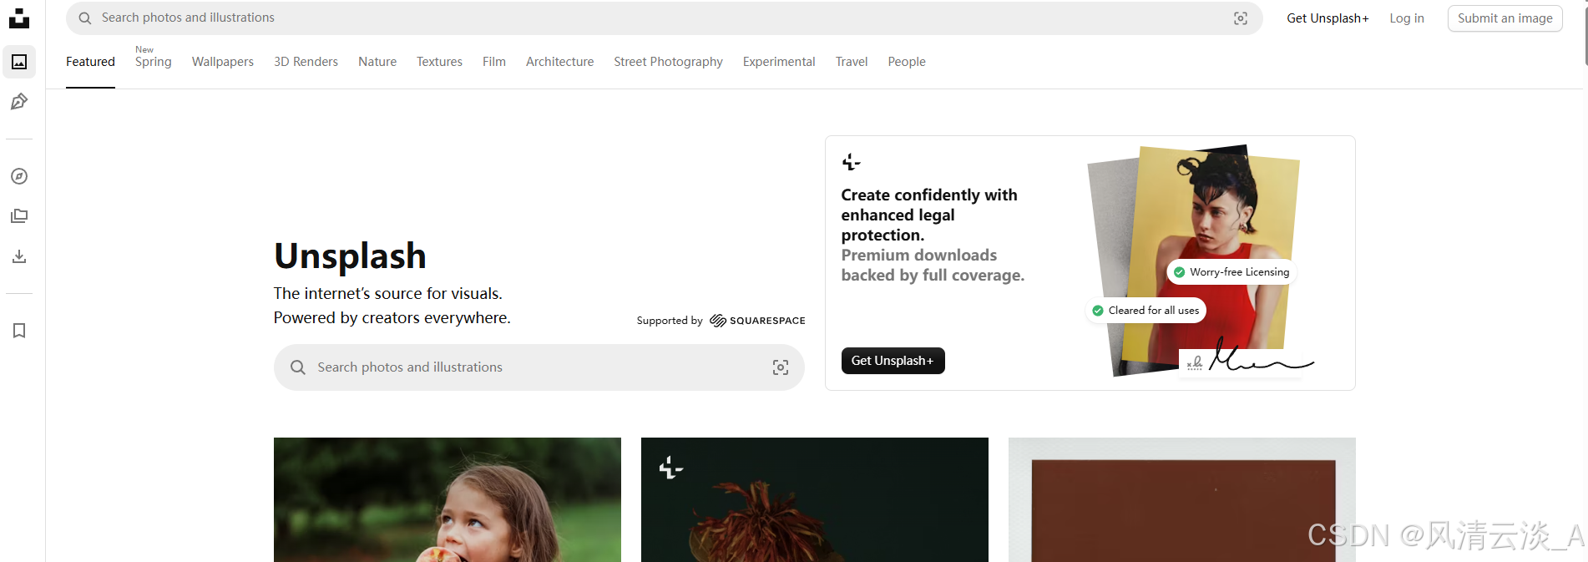1588x562 pixels.
Task: Open the Travel category
Action: pyautogui.click(x=852, y=62)
